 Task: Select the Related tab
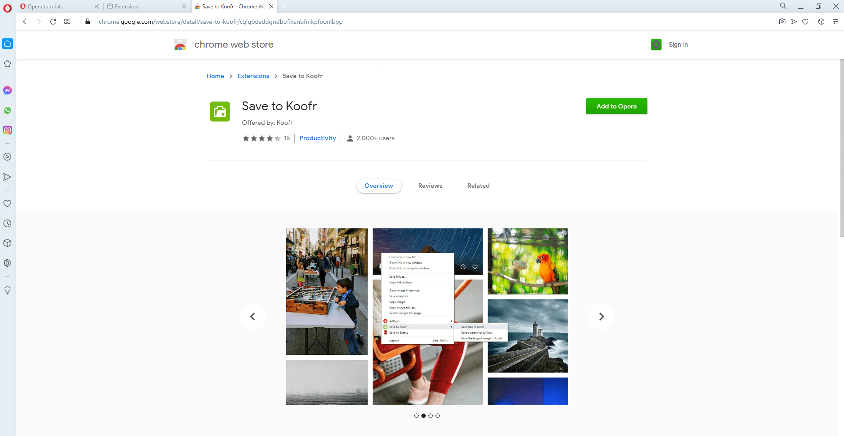[x=478, y=186]
